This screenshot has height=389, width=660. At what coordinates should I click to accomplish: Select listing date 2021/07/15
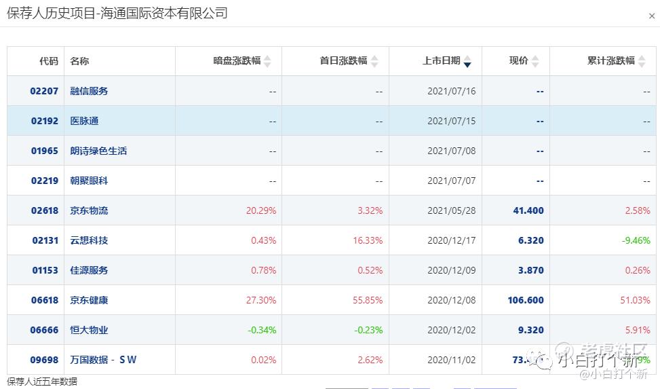451,121
